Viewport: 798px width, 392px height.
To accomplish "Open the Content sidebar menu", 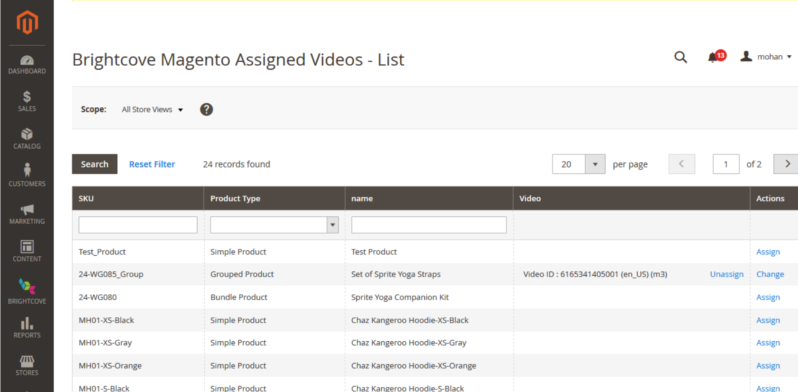I will point(27,251).
